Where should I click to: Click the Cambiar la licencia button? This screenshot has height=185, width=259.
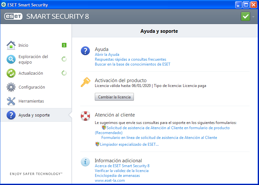(114, 97)
